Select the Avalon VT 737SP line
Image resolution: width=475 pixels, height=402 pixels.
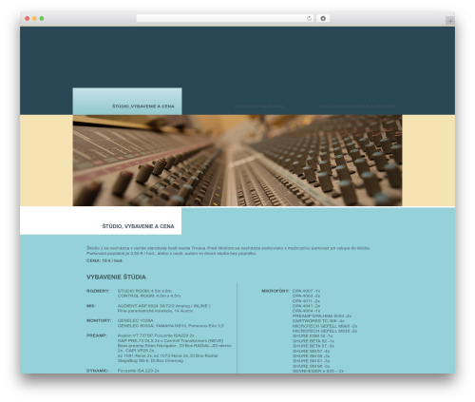(157, 335)
